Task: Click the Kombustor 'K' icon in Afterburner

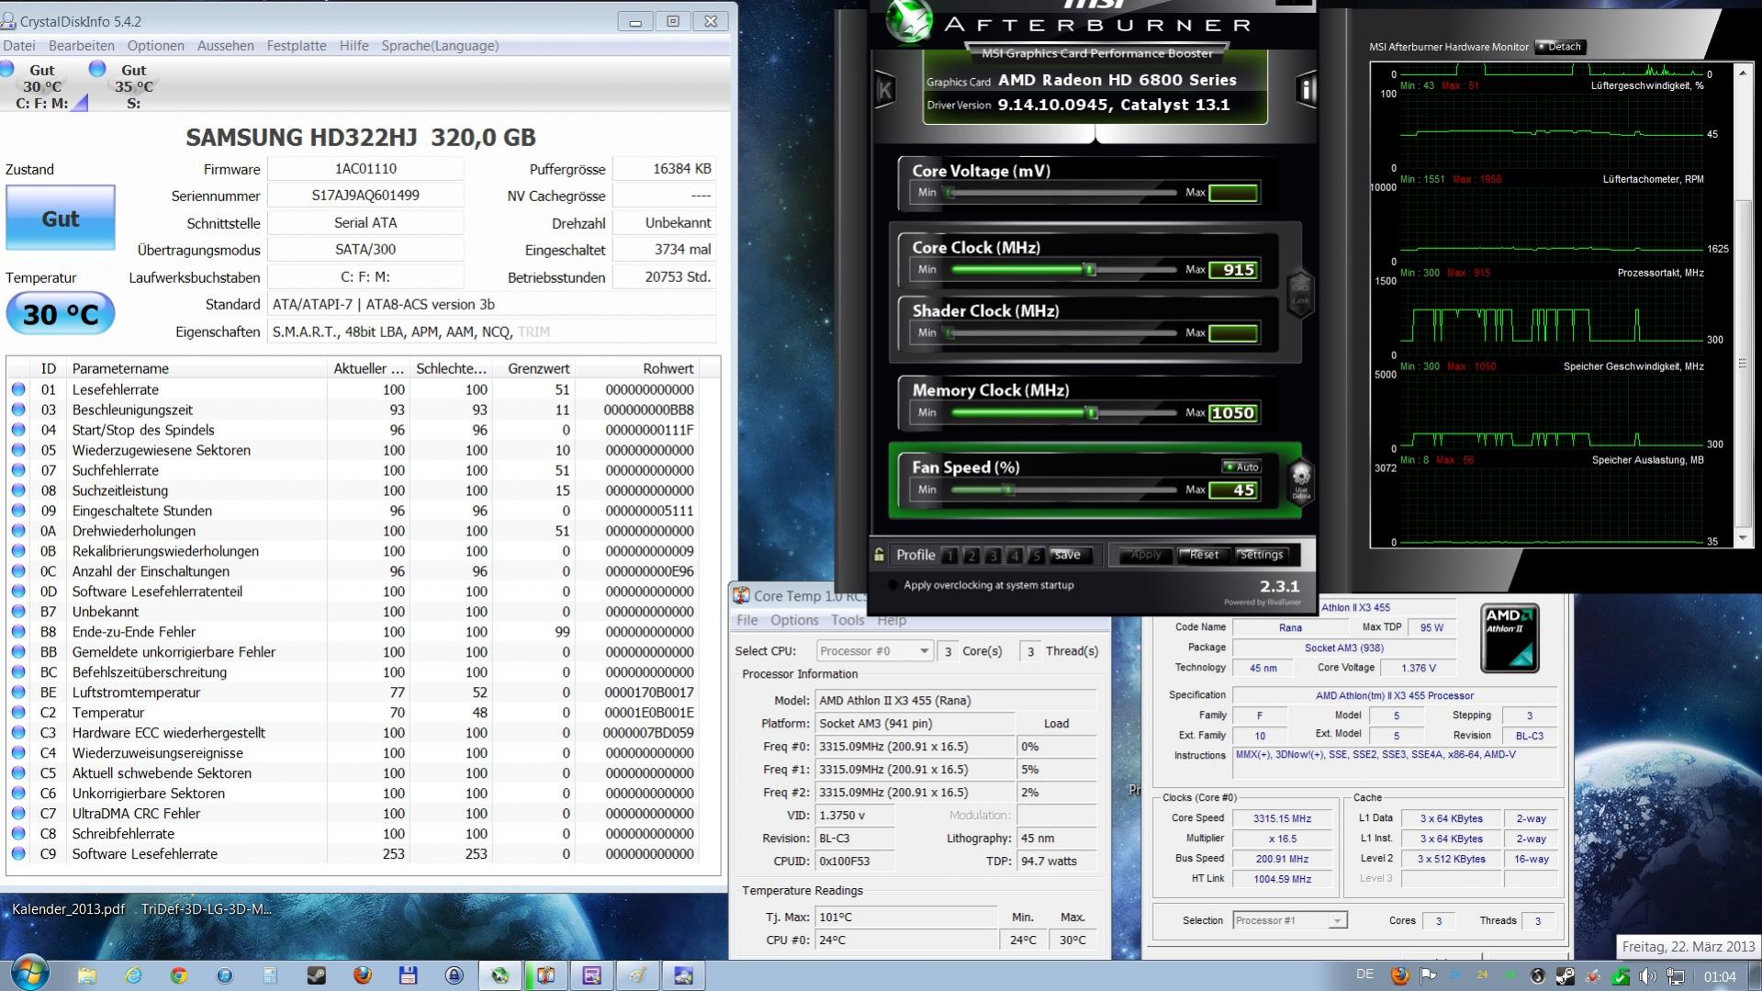Action: pos(885,90)
